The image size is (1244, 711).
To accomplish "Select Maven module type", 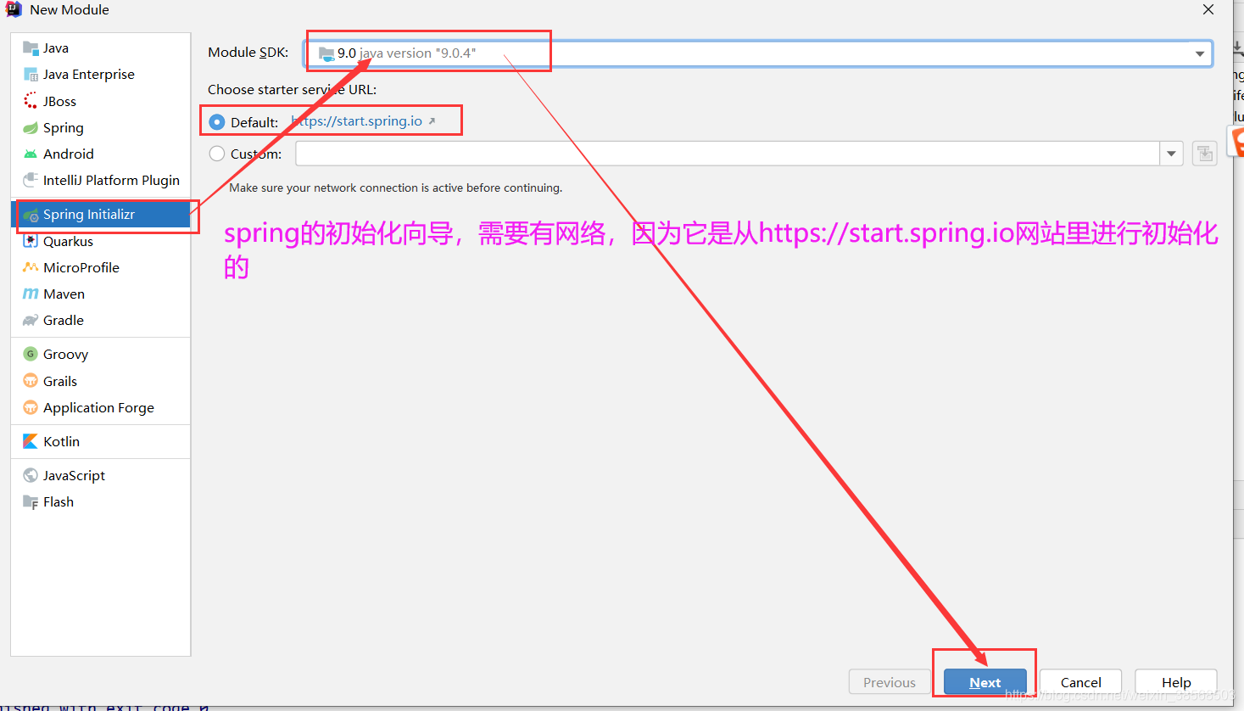I will pos(101,294).
